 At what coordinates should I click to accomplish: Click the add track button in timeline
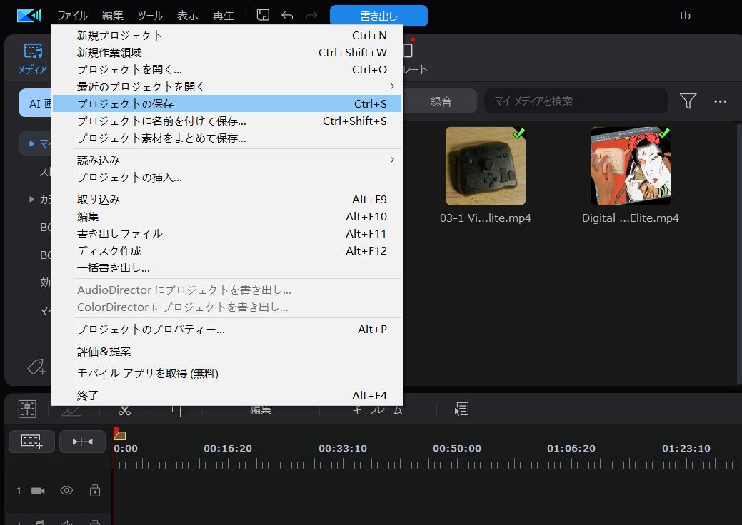tap(31, 442)
